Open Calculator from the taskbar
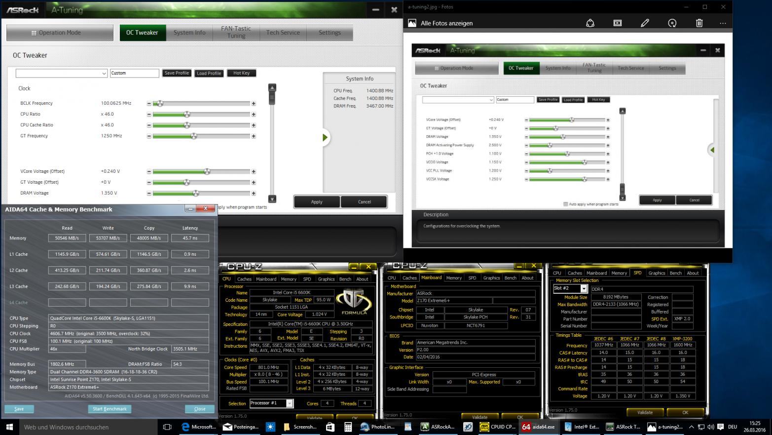Viewport: 772px width, 435px height. click(x=348, y=427)
